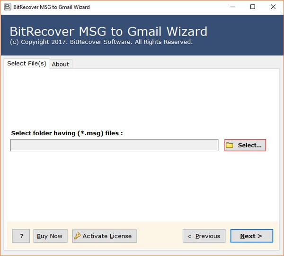Click the BitRecover MSG to Gmail Wizard banner heading

tap(108, 31)
